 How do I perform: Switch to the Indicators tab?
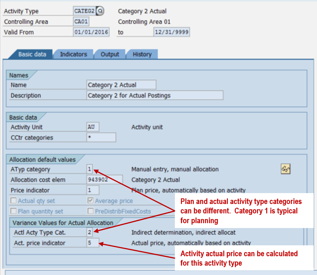(73, 54)
